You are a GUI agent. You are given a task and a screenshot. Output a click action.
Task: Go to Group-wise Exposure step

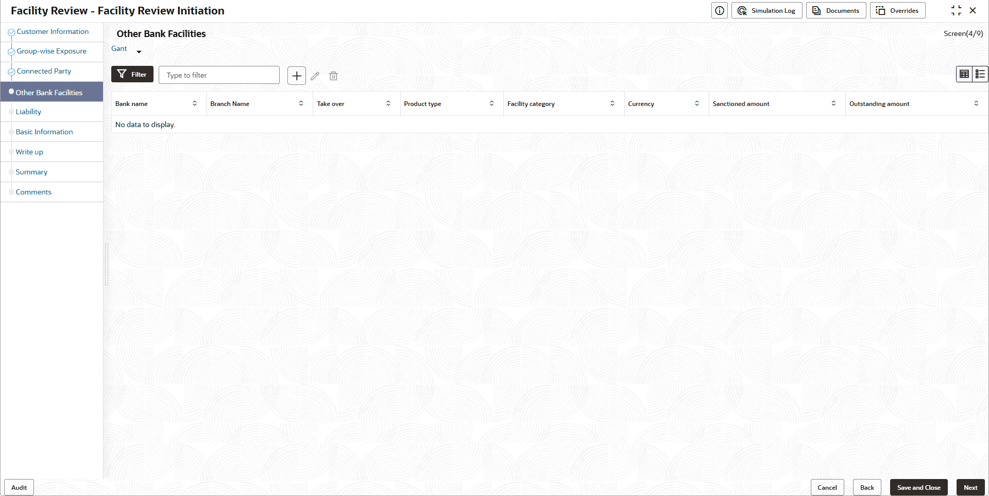pos(52,51)
